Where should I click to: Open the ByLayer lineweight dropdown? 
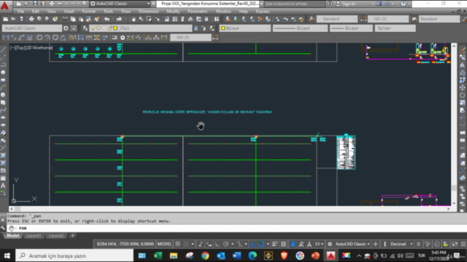[x=351, y=28]
